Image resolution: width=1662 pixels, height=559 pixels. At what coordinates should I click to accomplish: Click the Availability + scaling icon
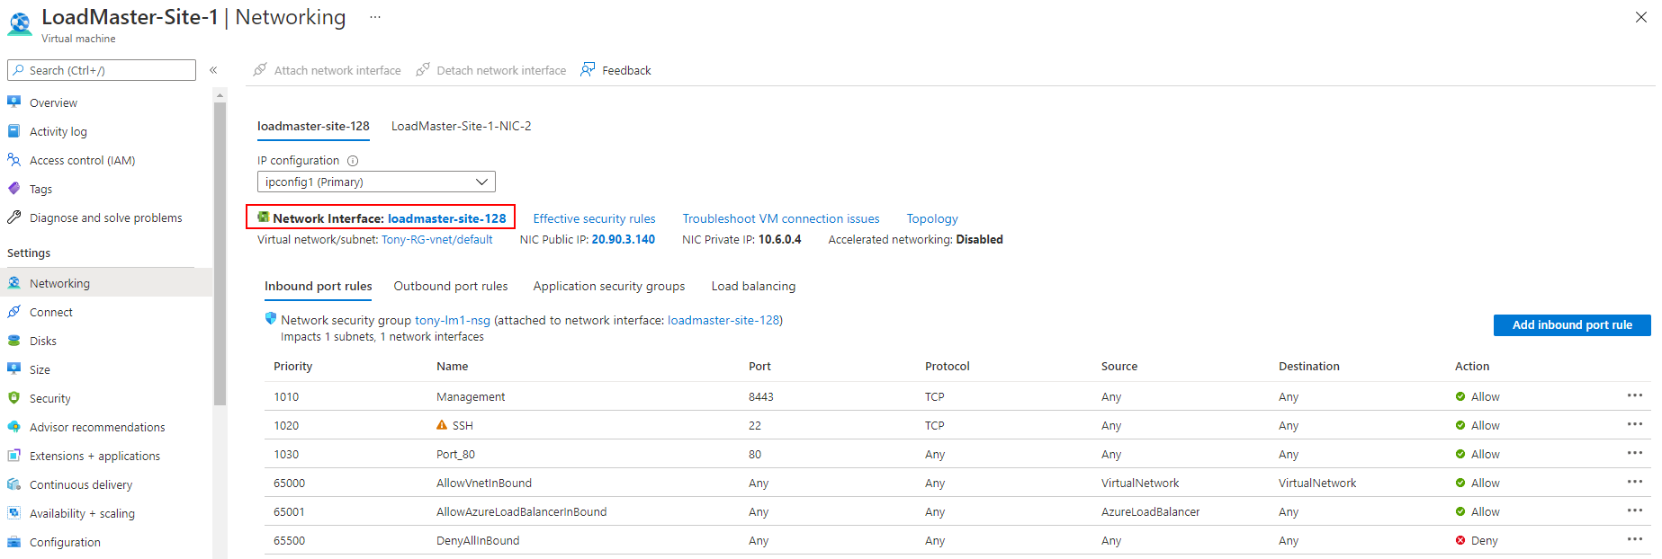click(x=14, y=513)
